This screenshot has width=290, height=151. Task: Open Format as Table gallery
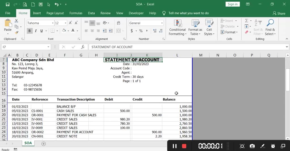coord(195,27)
